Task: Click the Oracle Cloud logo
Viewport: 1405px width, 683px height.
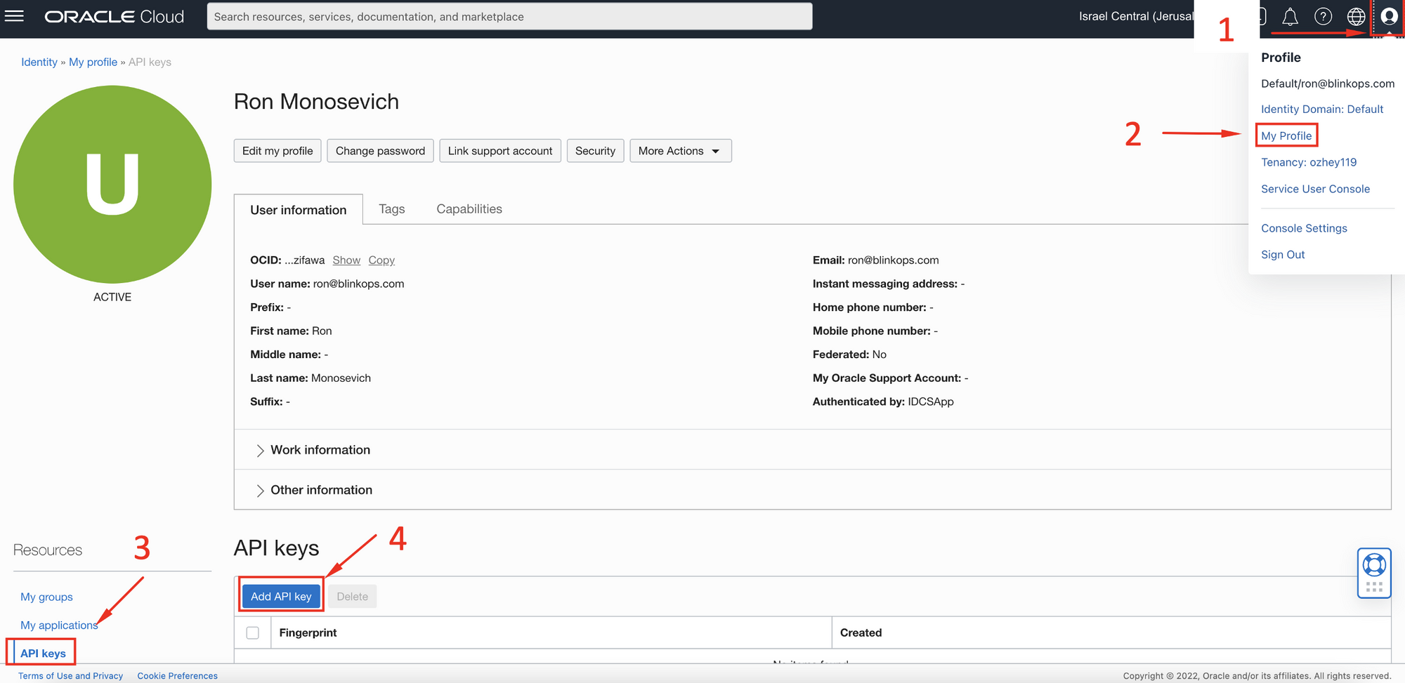Action: click(115, 17)
